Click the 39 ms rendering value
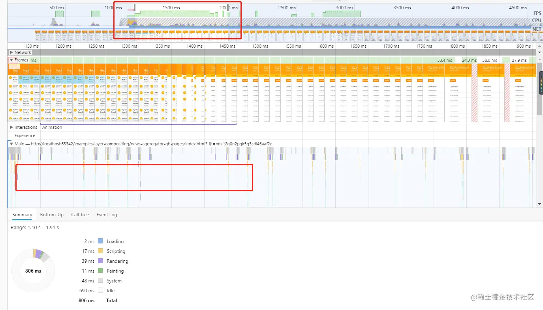 (x=88, y=261)
